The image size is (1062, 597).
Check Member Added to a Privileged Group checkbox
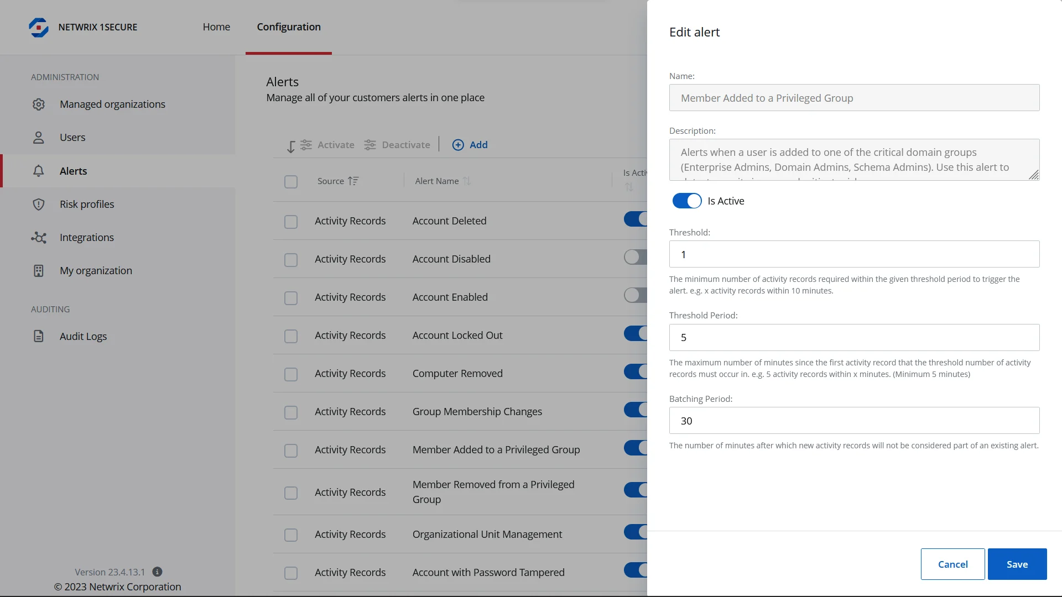point(291,451)
